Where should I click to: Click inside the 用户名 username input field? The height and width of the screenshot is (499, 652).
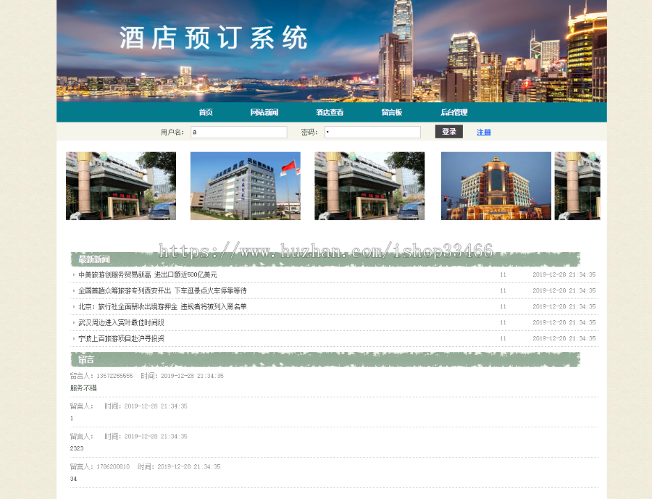click(239, 132)
